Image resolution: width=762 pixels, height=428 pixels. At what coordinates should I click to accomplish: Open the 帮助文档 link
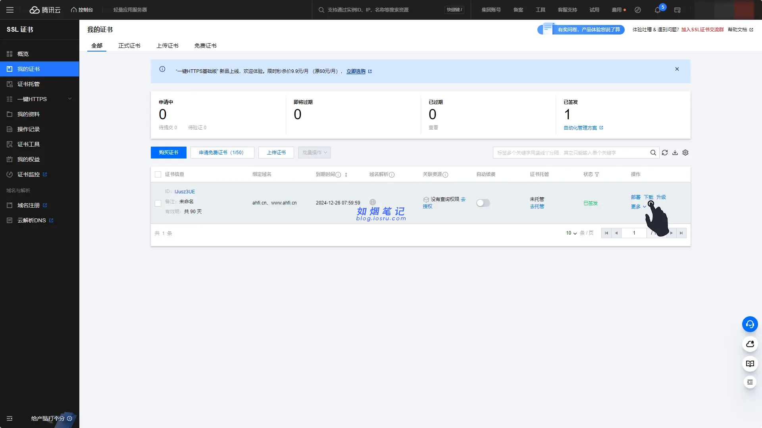741,30
